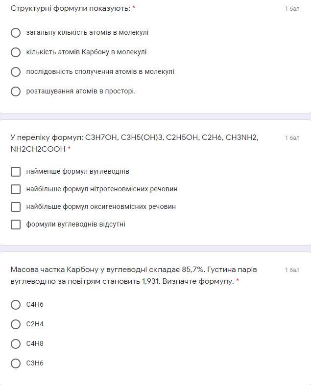This screenshot has height=385, width=311.
Task: Pick "послідовність сполучення атомів в молекулі" answer
Action: point(16,72)
